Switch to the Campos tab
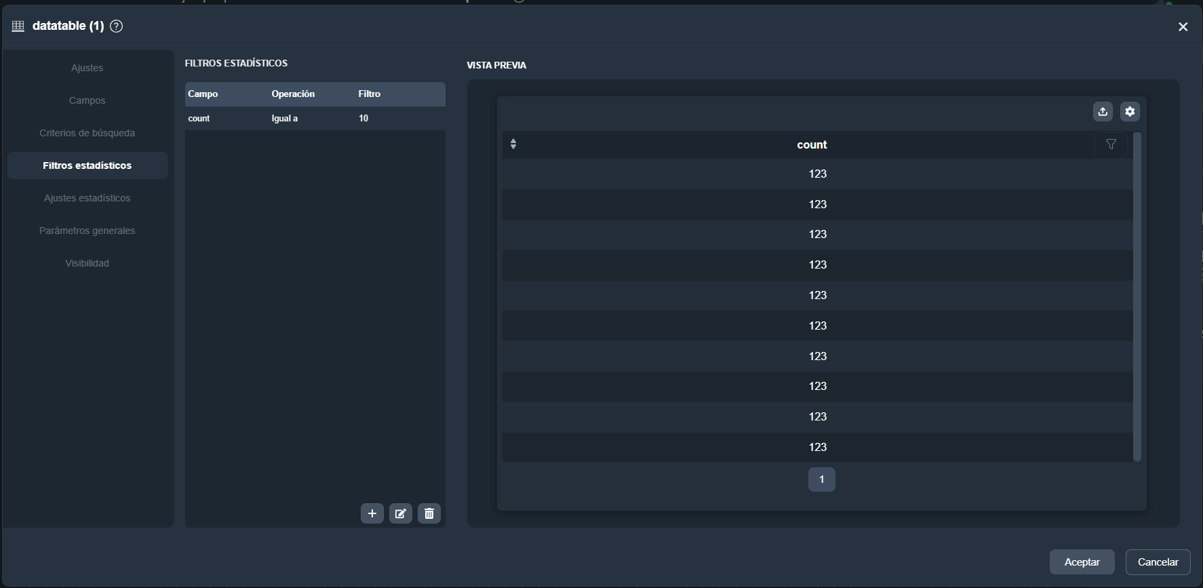Viewport: 1203px width, 588px height. coord(87,100)
